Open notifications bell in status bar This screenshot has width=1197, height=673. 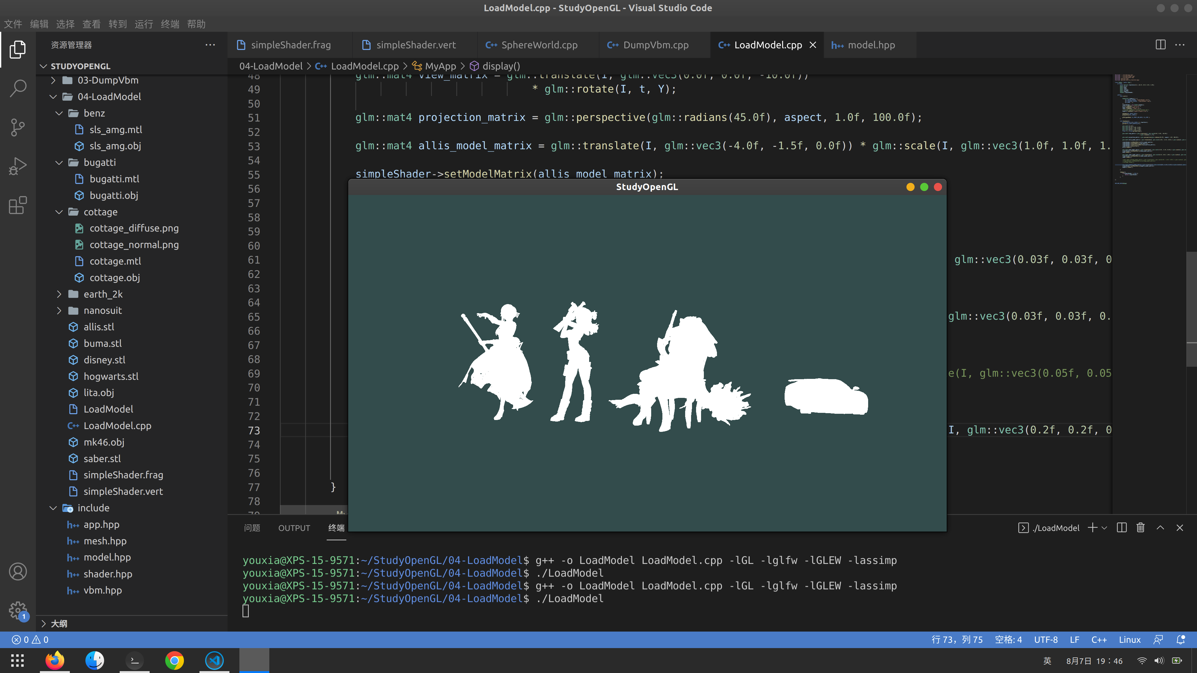tap(1180, 640)
